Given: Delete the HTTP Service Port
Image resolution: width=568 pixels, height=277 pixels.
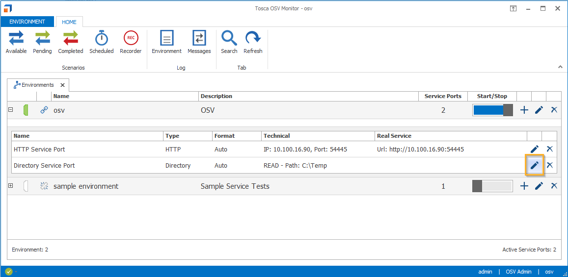Looking at the screenshot, I should click(x=550, y=149).
